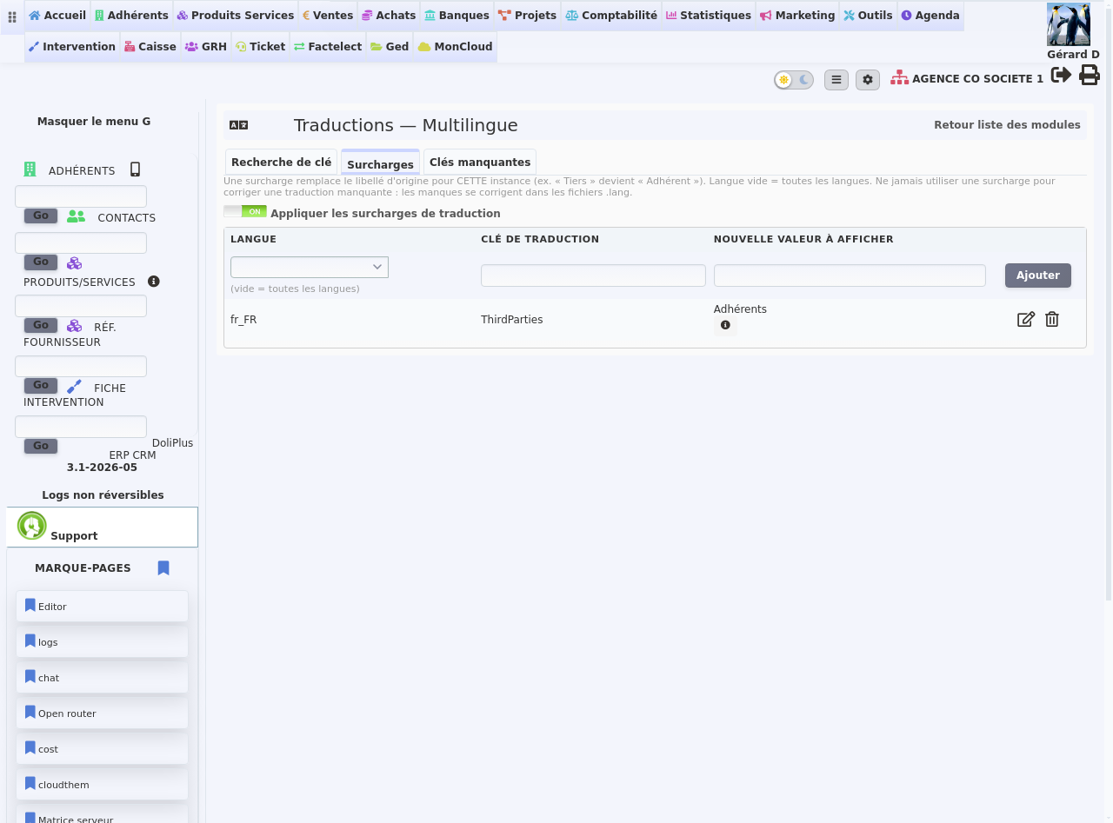Image resolution: width=1113 pixels, height=823 pixels.
Task: Open the apps grid icon at top-left
Action: [x=12, y=17]
